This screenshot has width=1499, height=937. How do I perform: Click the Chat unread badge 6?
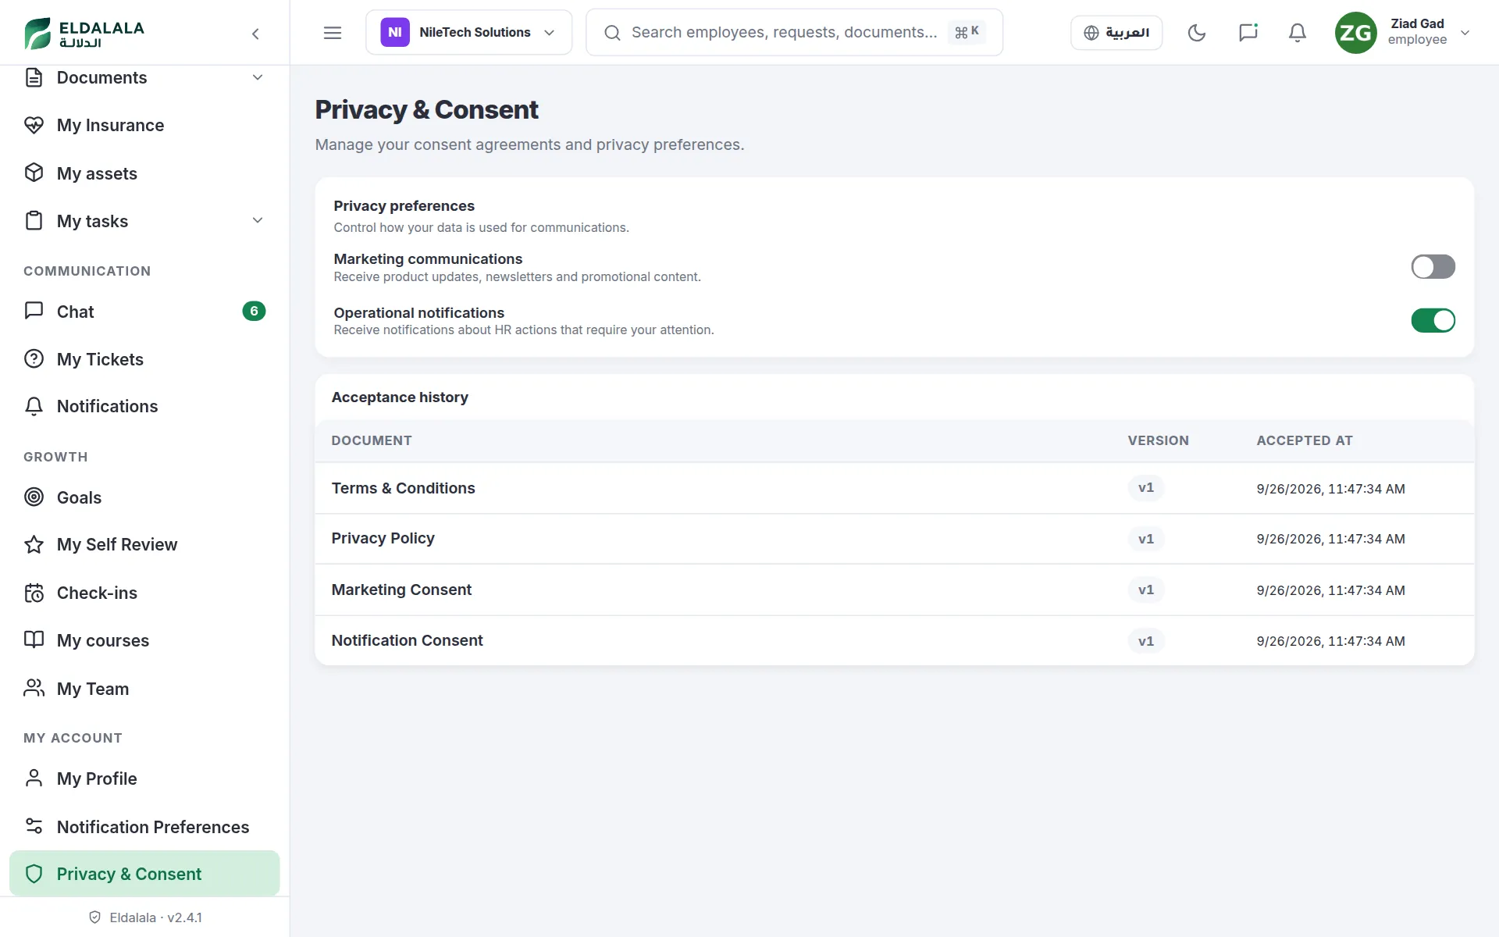click(254, 311)
